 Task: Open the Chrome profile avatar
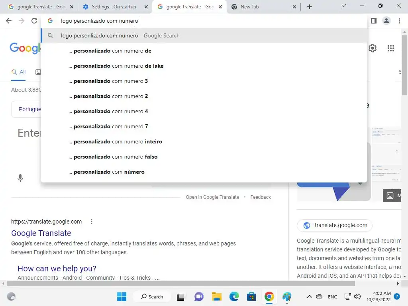tap(386, 21)
